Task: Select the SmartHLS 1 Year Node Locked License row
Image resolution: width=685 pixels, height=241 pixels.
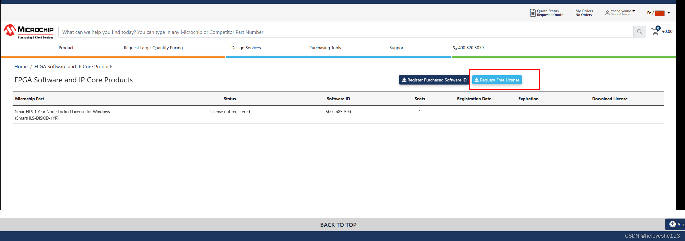Action: coord(338,115)
